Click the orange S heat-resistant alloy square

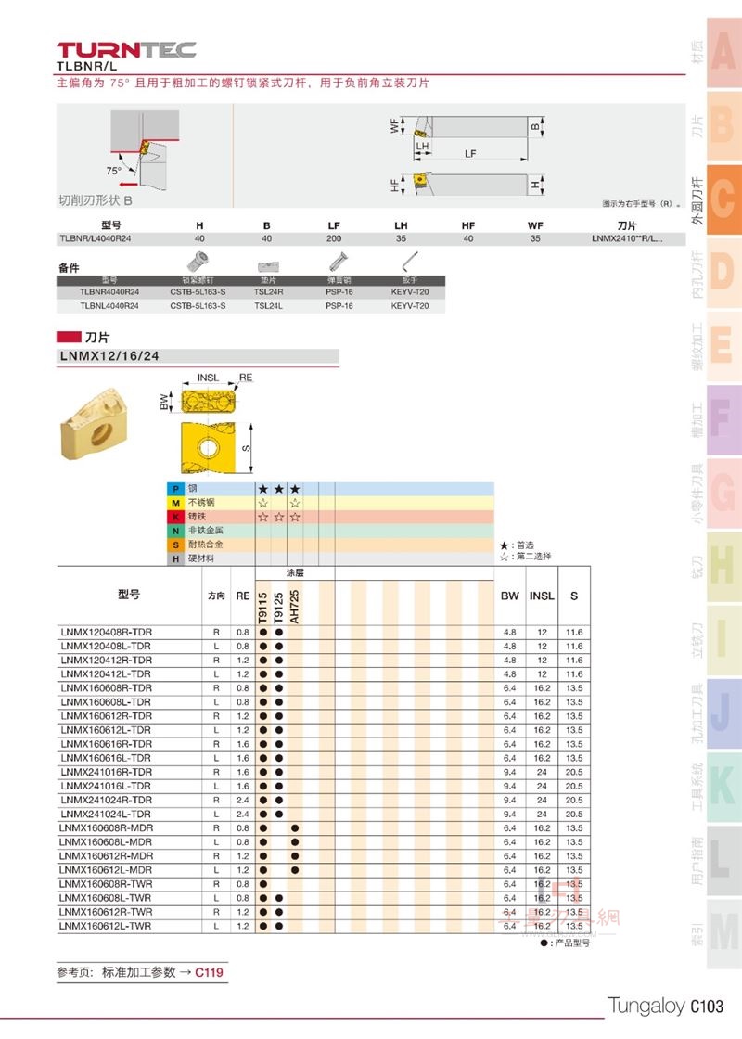(175, 545)
